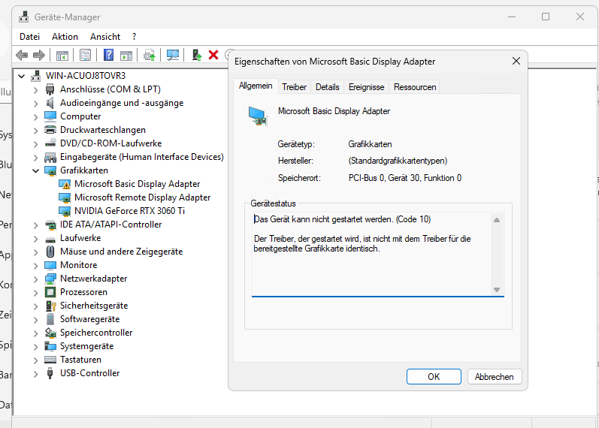
Task: Switch to the Ereignisse tab
Action: [366, 87]
